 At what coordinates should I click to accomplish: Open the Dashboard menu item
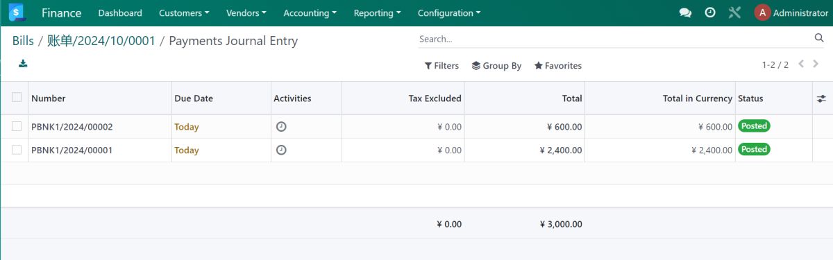point(120,12)
